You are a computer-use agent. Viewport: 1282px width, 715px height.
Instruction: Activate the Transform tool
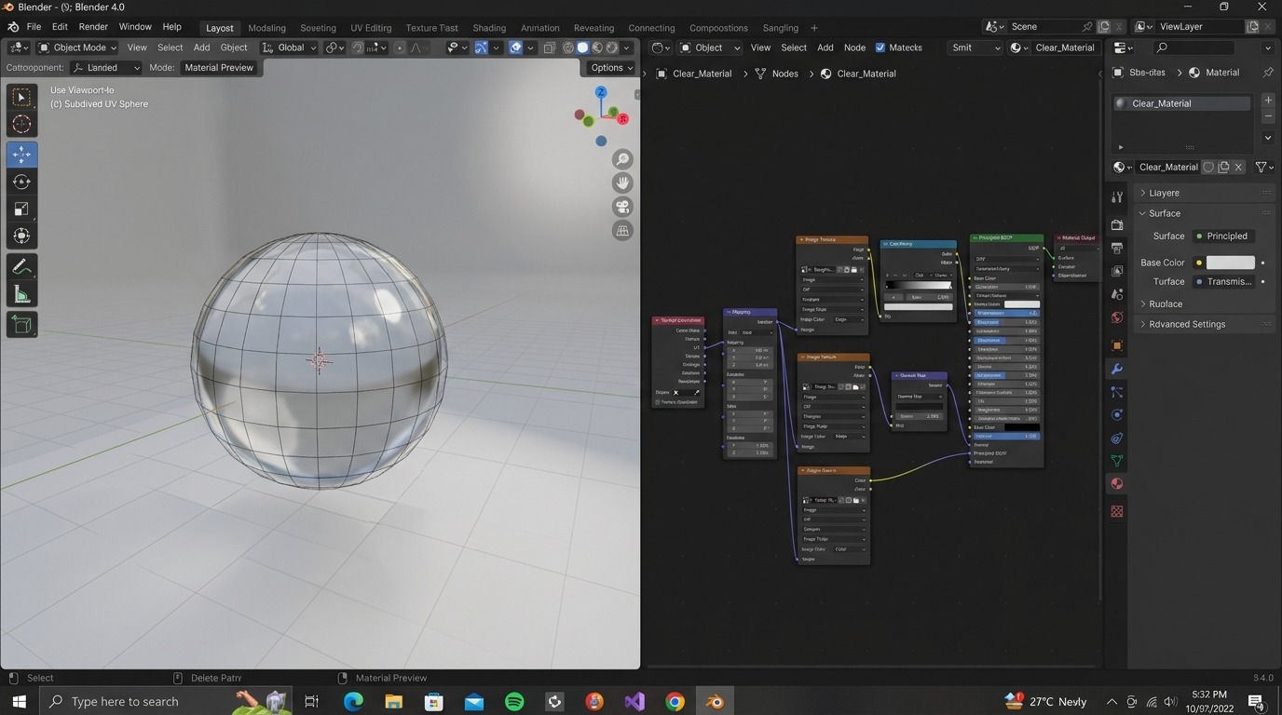click(x=21, y=236)
